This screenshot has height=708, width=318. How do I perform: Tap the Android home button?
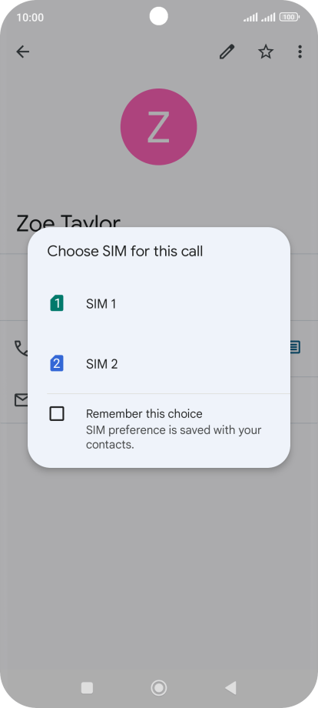click(158, 688)
